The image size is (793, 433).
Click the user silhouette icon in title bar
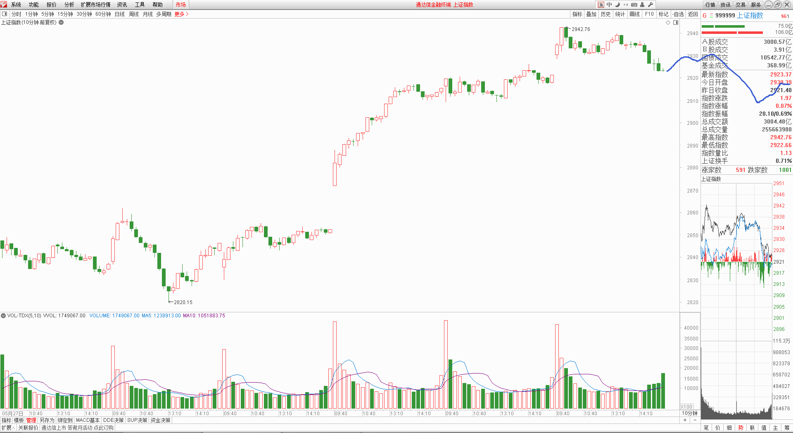[x=642, y=5]
